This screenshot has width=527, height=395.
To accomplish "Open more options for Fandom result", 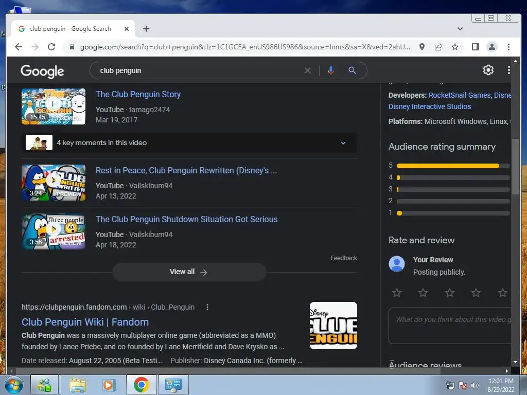I will [207, 307].
